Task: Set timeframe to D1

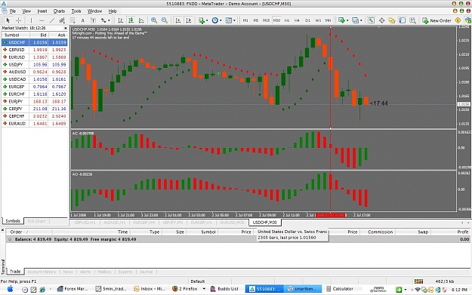Action: (307, 20)
